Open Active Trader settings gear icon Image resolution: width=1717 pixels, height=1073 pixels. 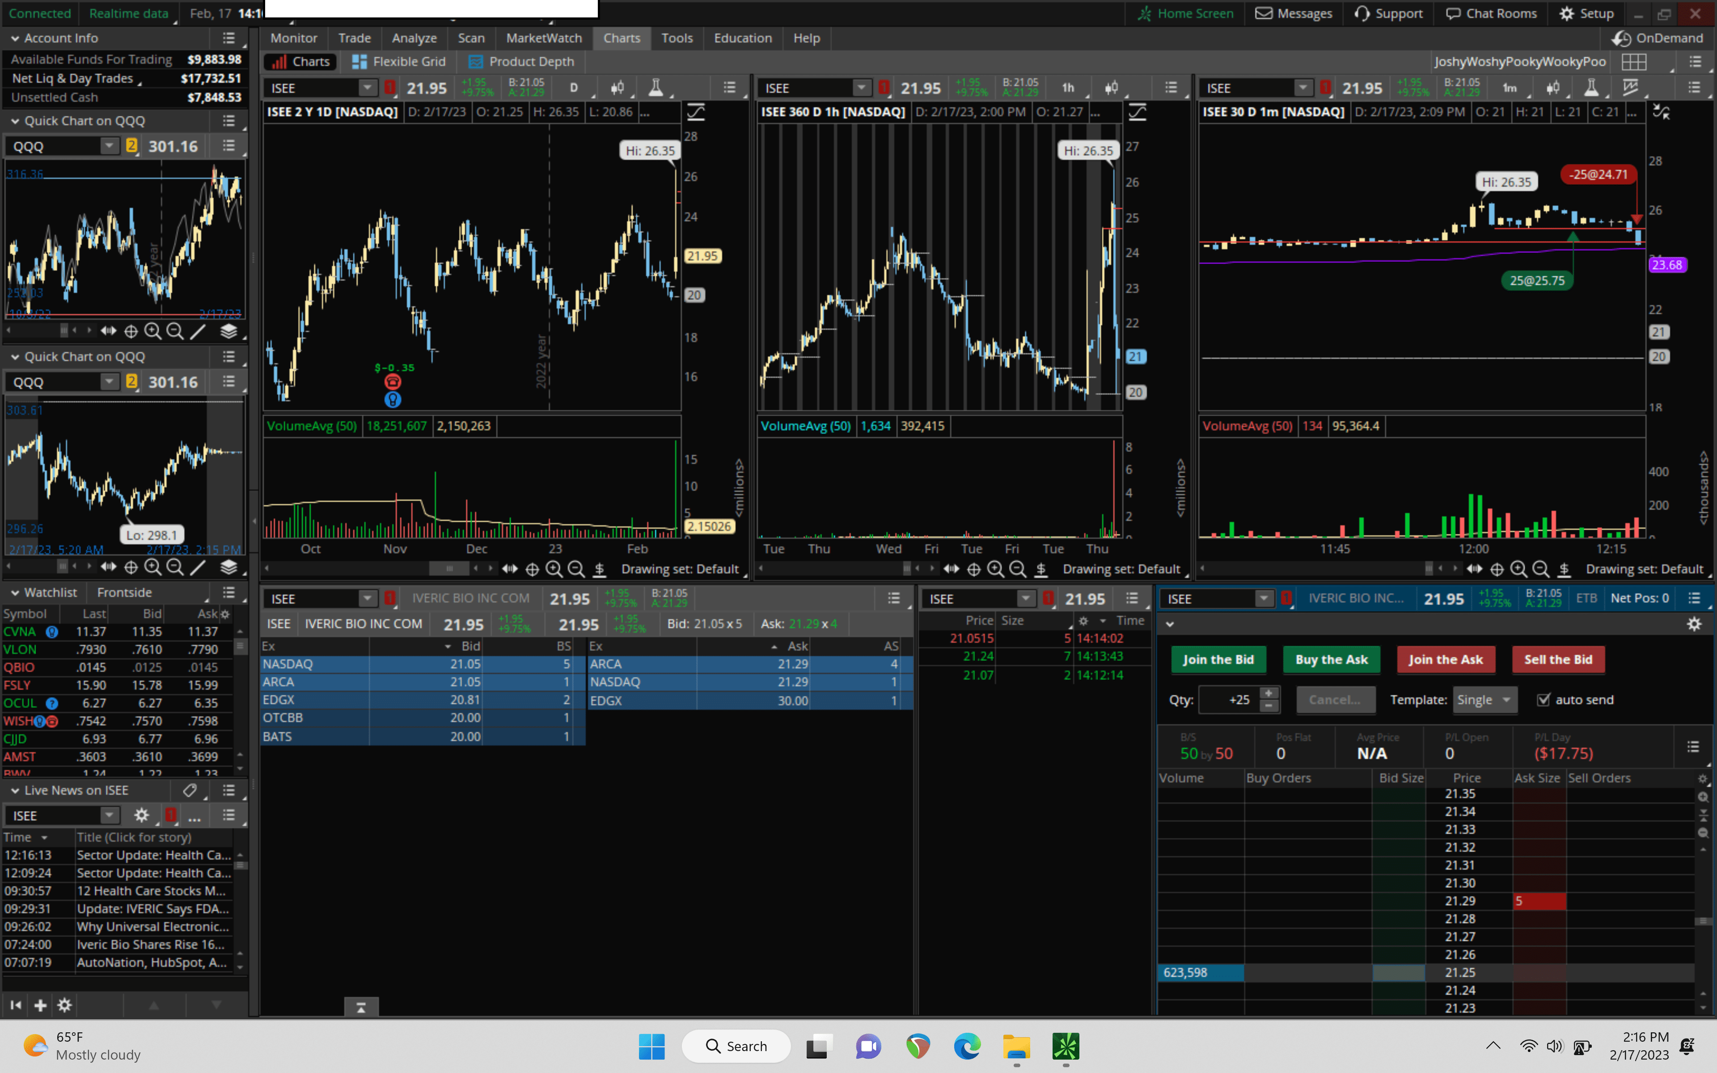pos(1694,624)
